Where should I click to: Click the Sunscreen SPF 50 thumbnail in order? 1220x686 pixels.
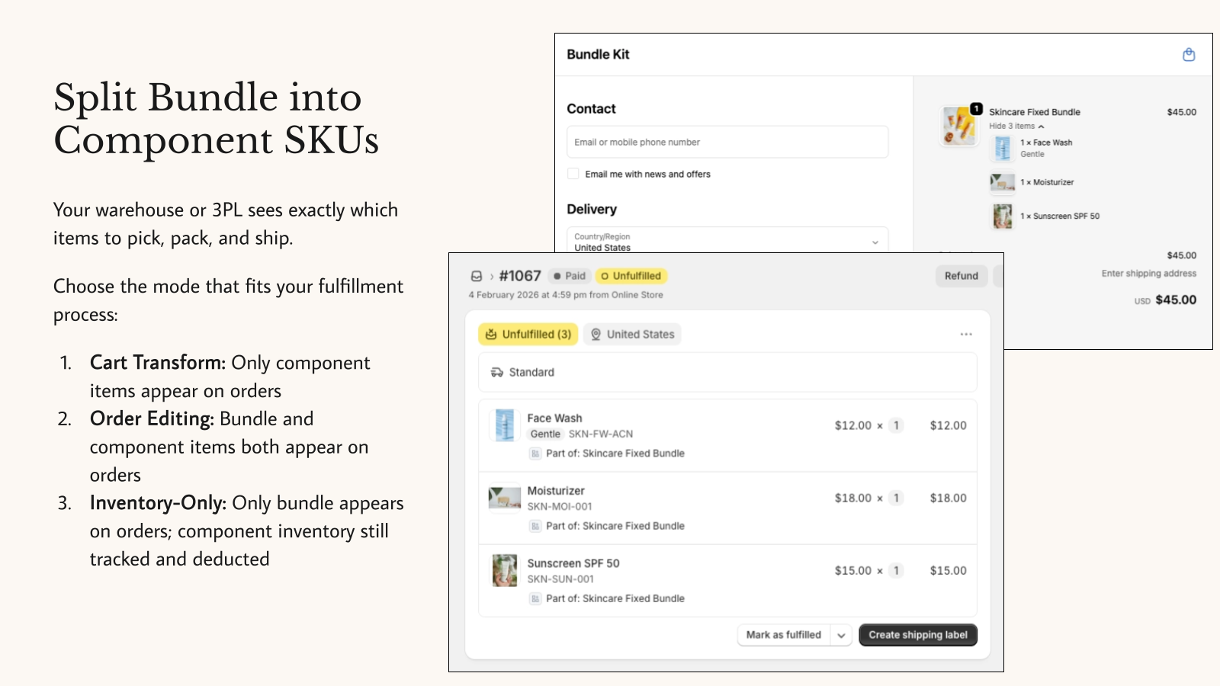[505, 570]
